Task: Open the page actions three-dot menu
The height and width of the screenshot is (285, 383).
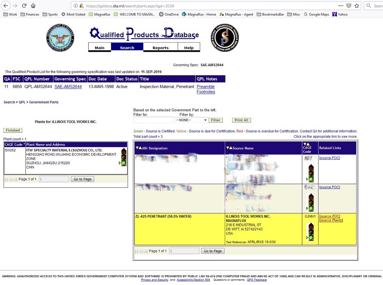Action: pyautogui.click(x=341, y=6)
